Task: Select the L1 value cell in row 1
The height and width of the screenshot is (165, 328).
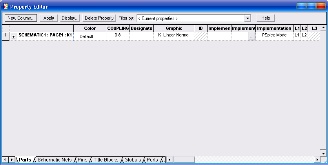Action: click(x=297, y=36)
